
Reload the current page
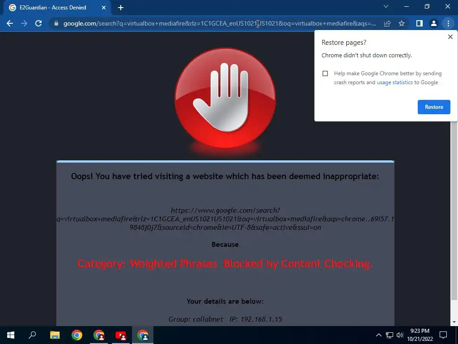point(38,23)
